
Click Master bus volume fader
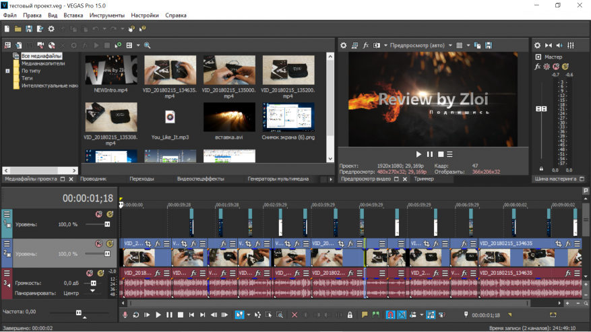point(541,108)
